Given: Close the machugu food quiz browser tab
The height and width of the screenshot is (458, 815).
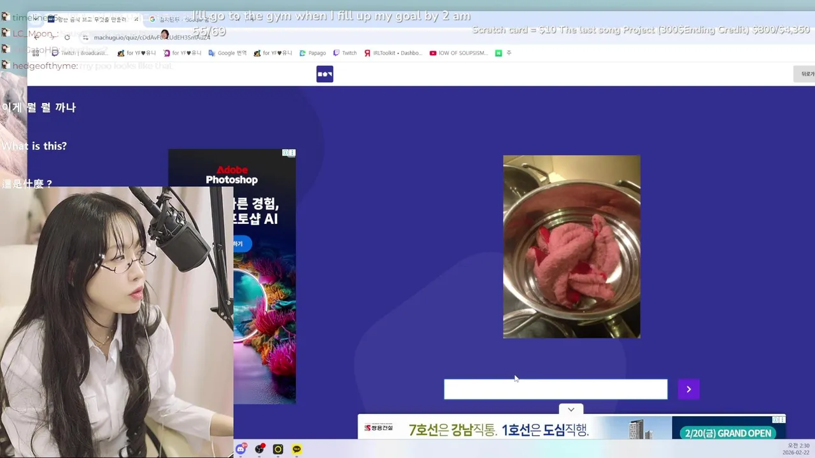Looking at the screenshot, I should [136, 19].
